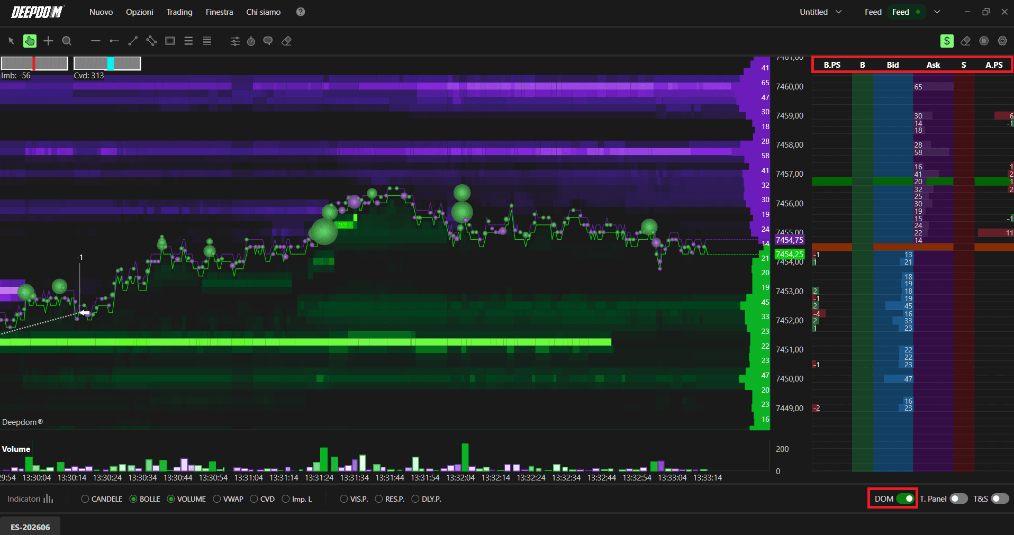The image size is (1014, 535).
Task: Click the Indicatori label
Action: click(24, 499)
